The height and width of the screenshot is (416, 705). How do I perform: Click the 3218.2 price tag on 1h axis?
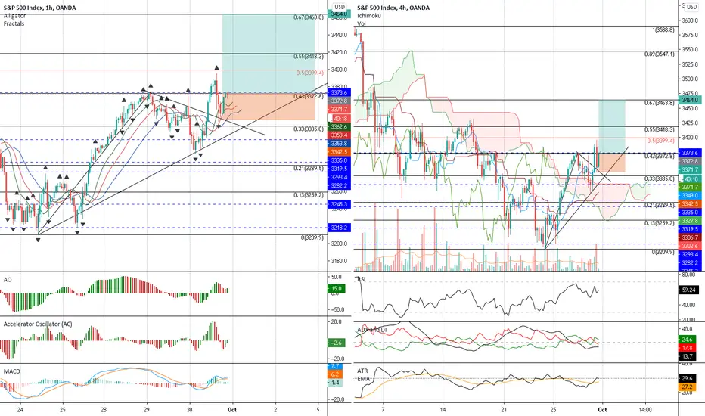[x=339, y=228]
